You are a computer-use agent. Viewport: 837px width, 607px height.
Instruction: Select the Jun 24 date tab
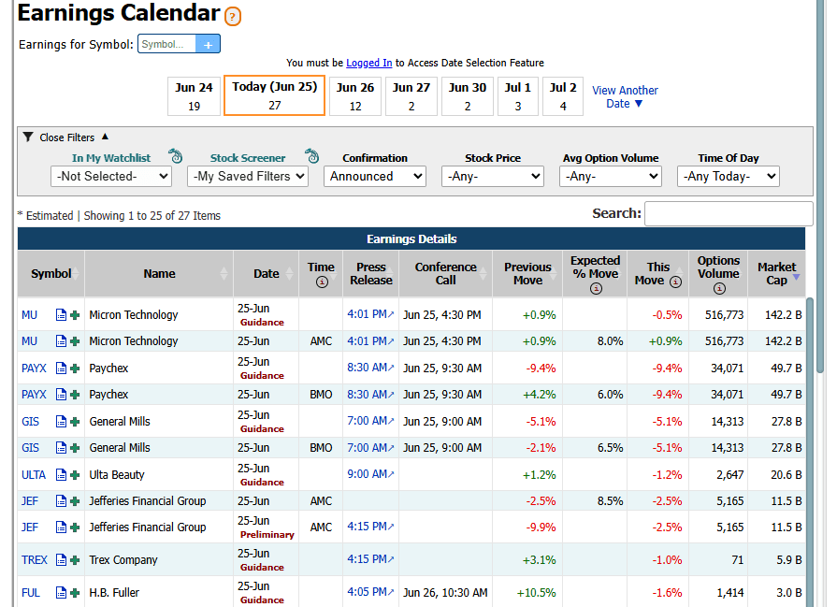(x=194, y=96)
